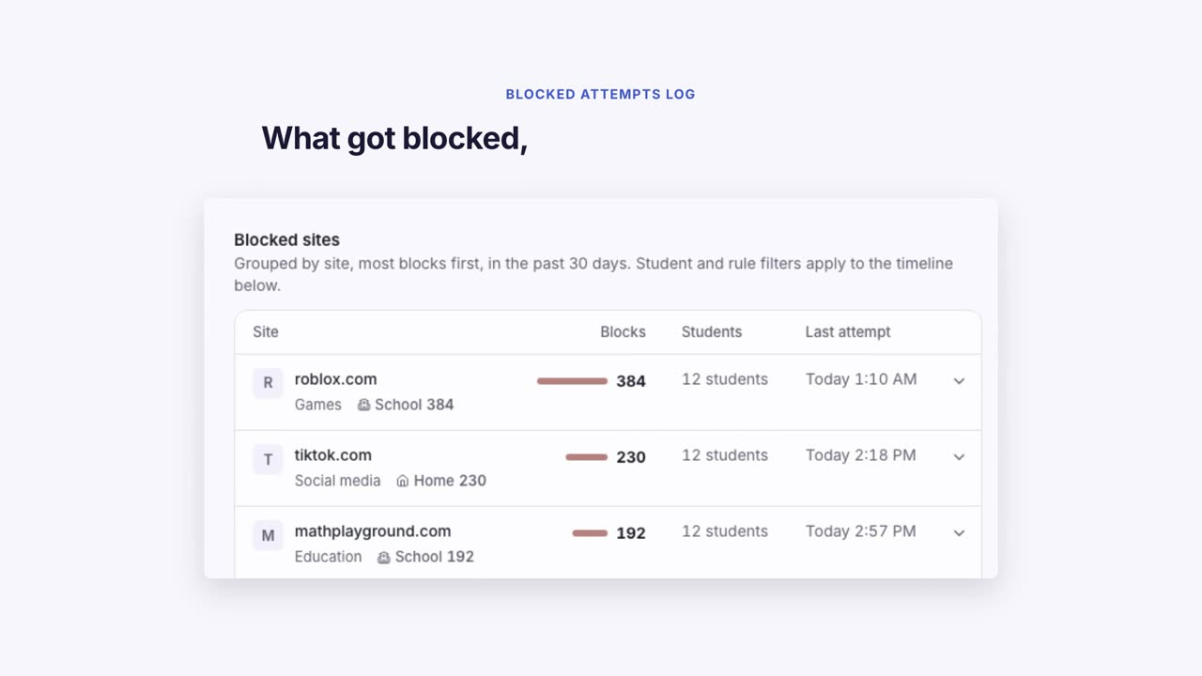Click 12 students in roblox.com row

click(725, 379)
